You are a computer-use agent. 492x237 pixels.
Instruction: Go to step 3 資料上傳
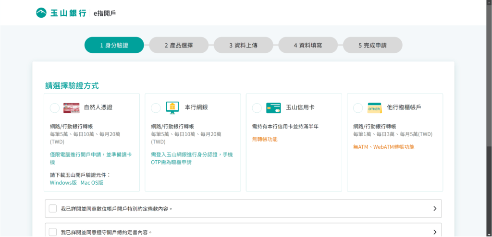coord(244,45)
